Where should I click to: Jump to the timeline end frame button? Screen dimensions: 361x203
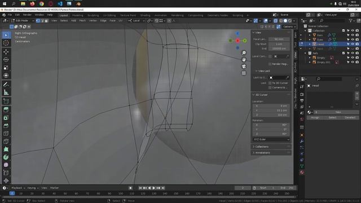(163, 188)
